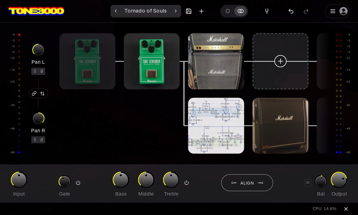This screenshot has width=358, height=215.
Task: Add a new preset with plus icon
Action: pos(202,11)
